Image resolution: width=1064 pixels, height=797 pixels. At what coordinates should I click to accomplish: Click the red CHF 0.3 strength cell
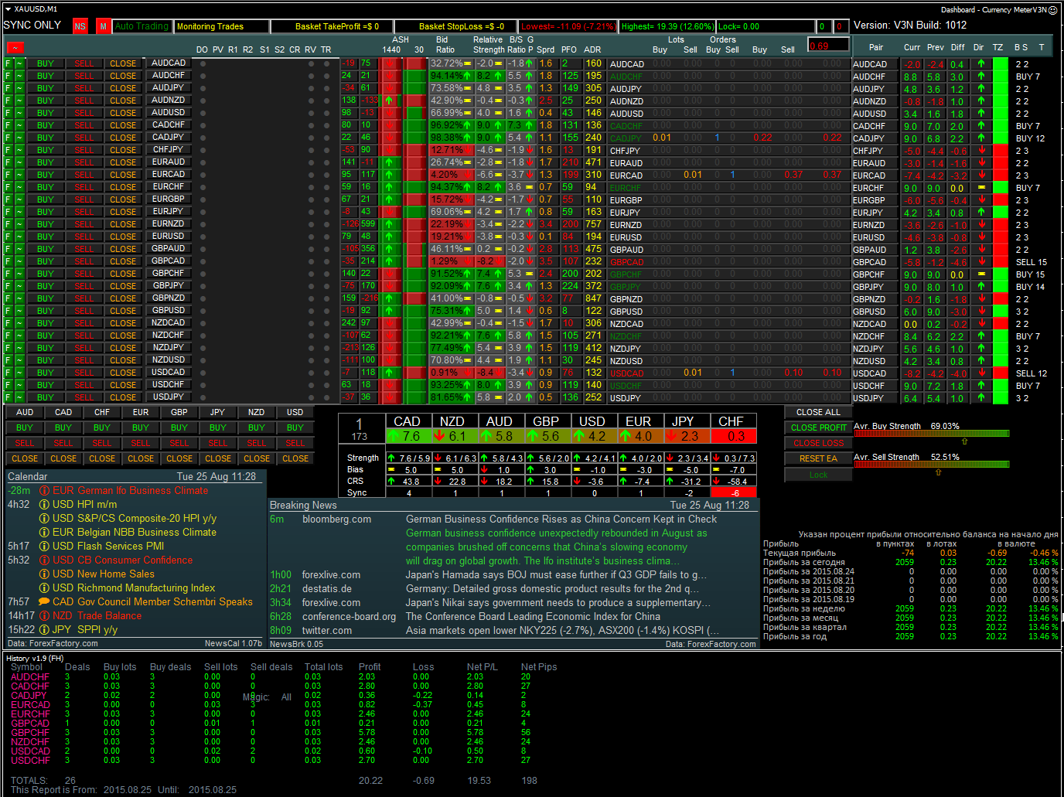[732, 437]
